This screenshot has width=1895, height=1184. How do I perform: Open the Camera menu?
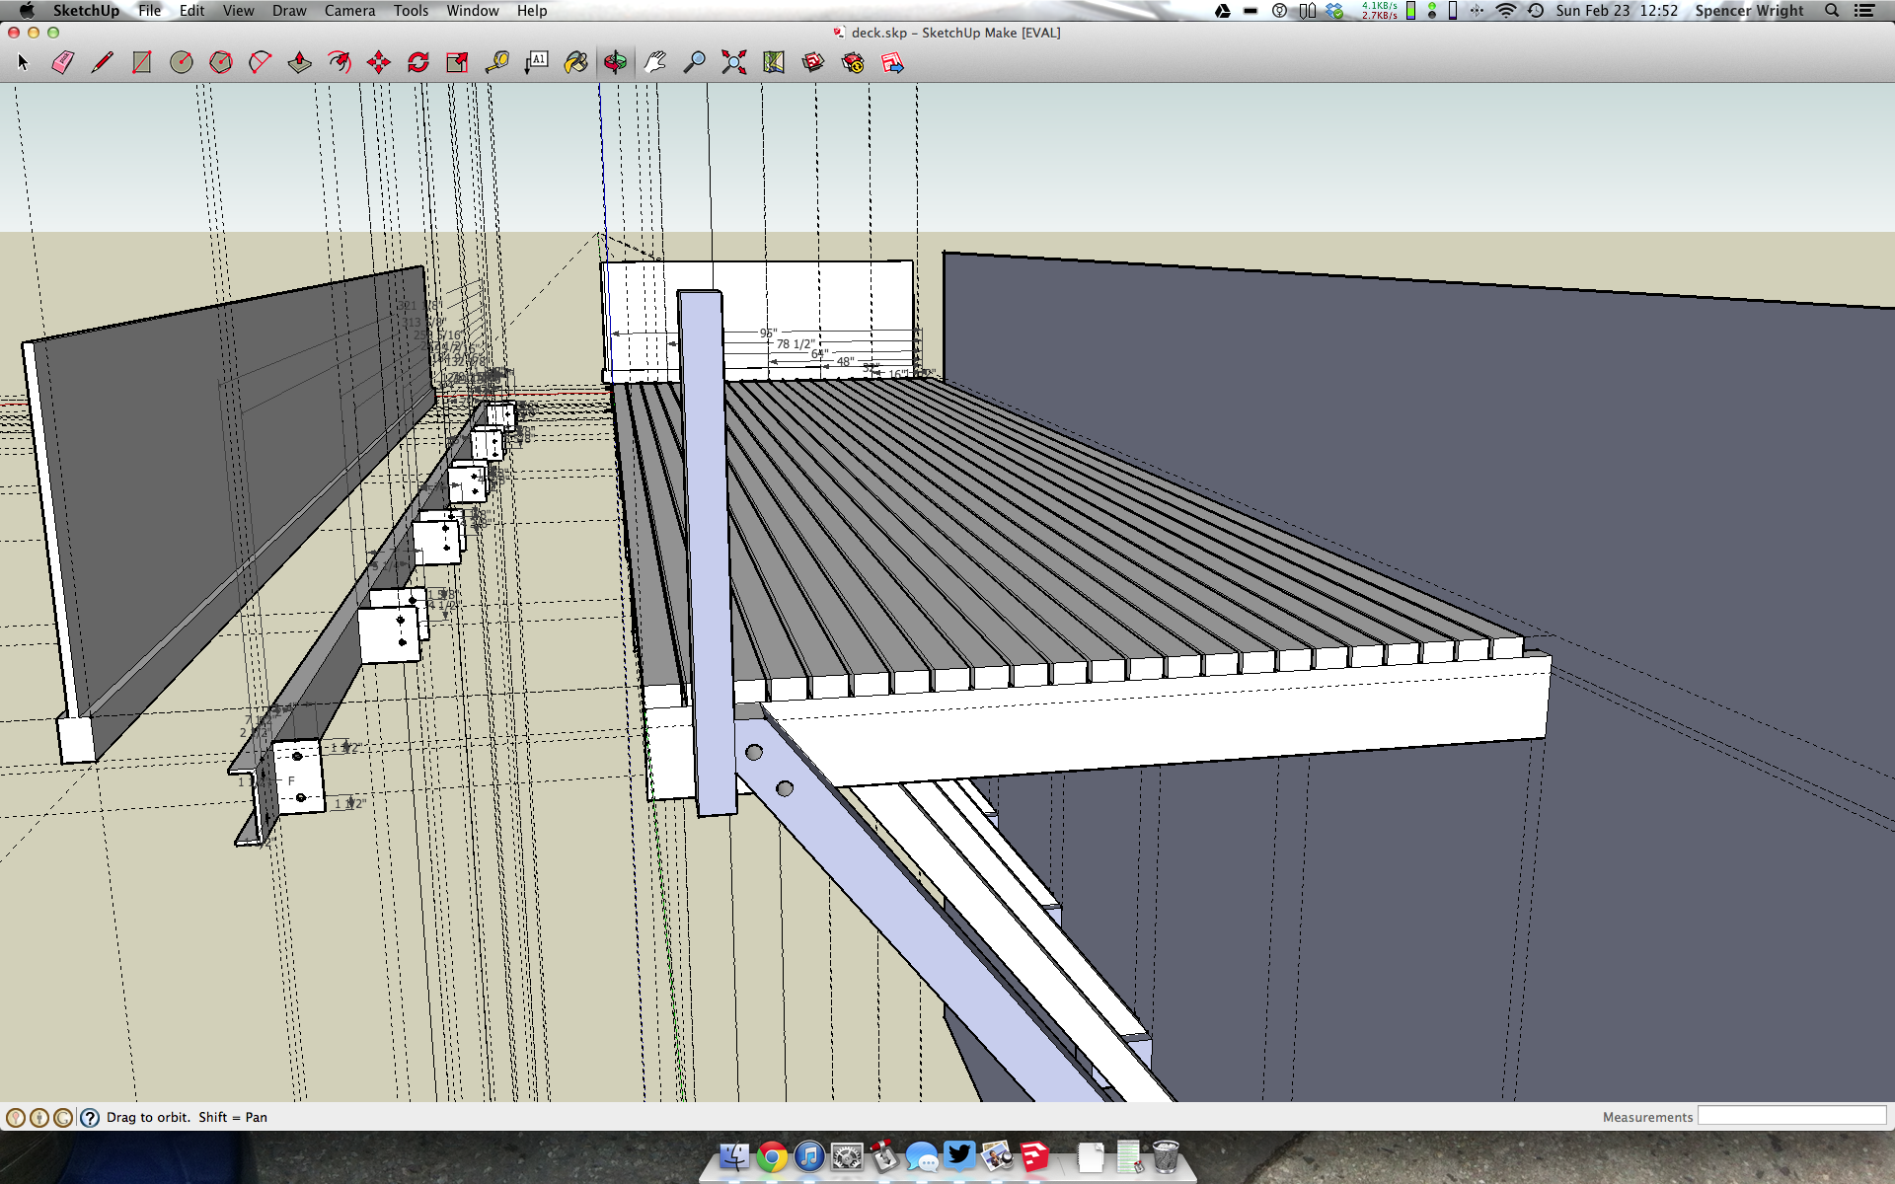click(349, 11)
